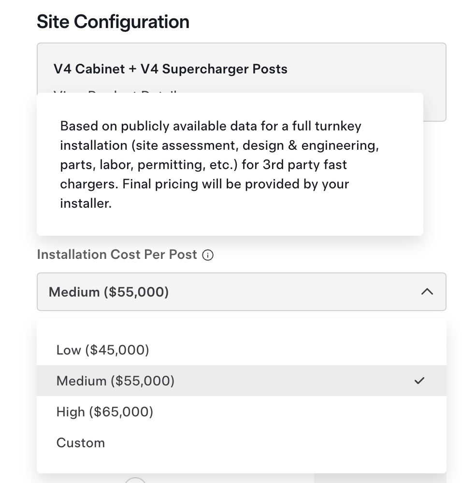The height and width of the screenshot is (483, 462).
Task: Select Custom installation cost
Action: pos(81,442)
